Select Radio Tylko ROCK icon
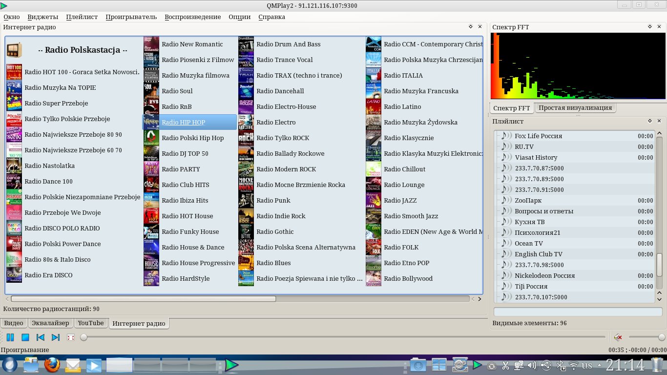 point(246,138)
